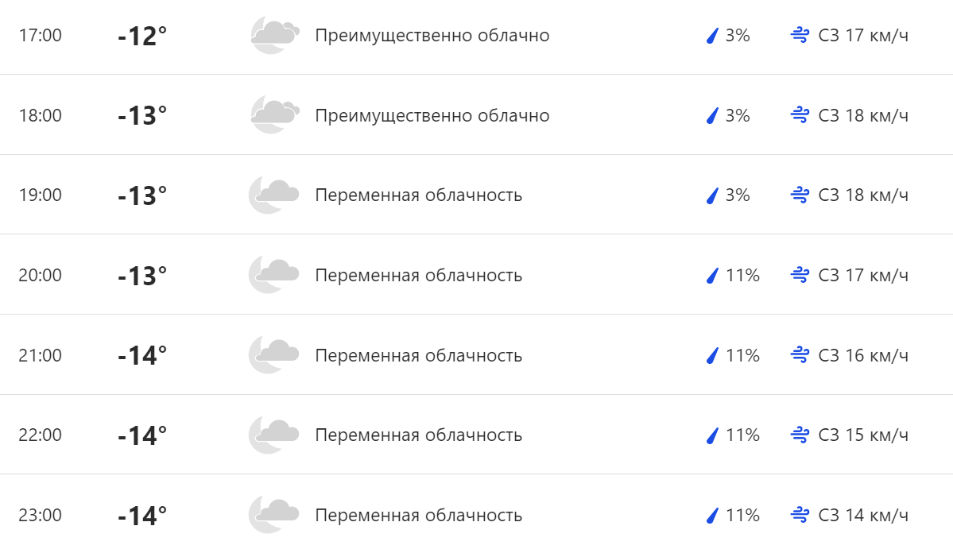Click the cloudy moon icon at 17:00

275,35
